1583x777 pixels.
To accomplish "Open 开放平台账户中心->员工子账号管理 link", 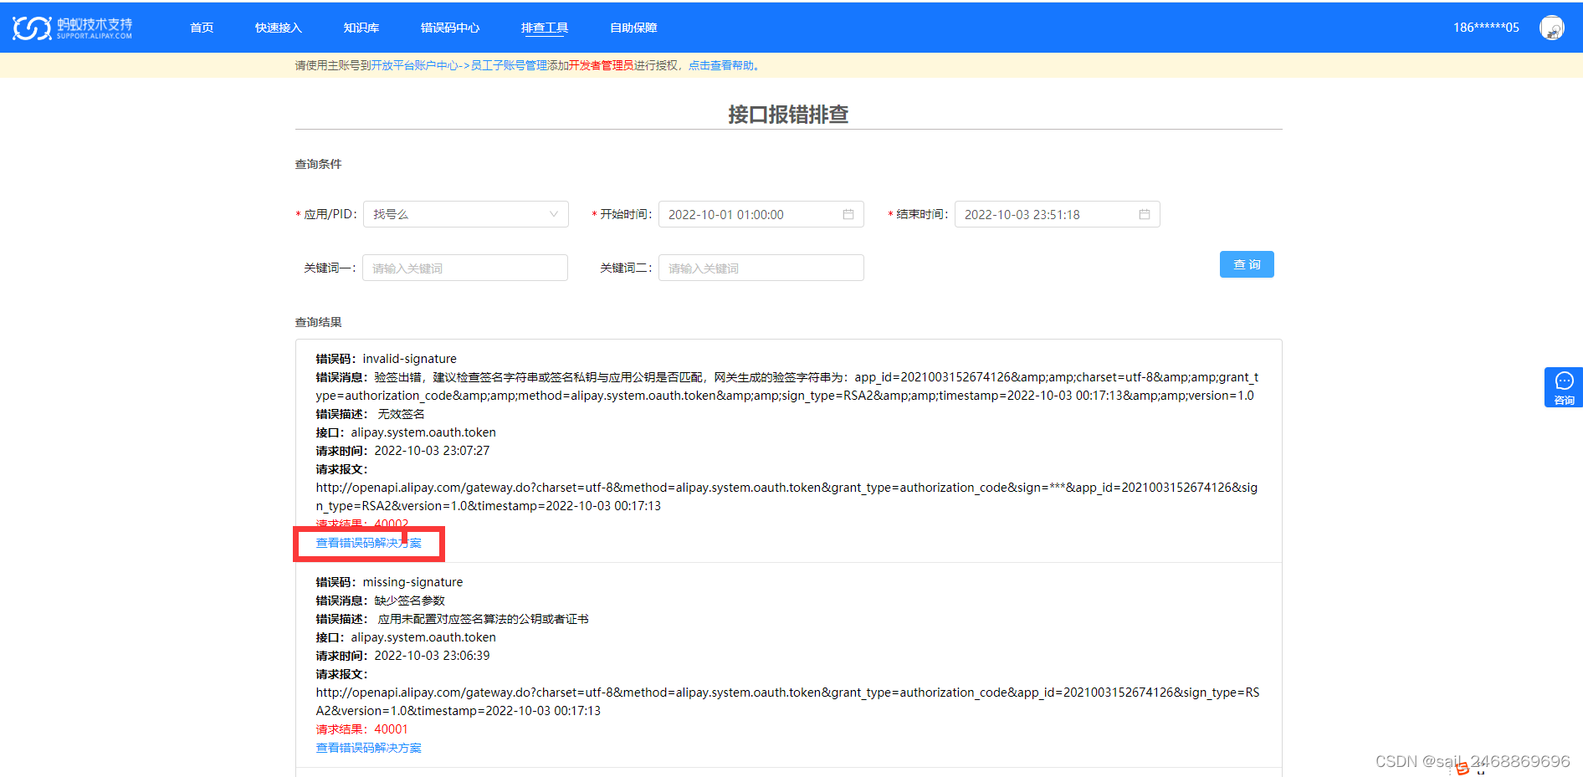I will click(x=459, y=65).
